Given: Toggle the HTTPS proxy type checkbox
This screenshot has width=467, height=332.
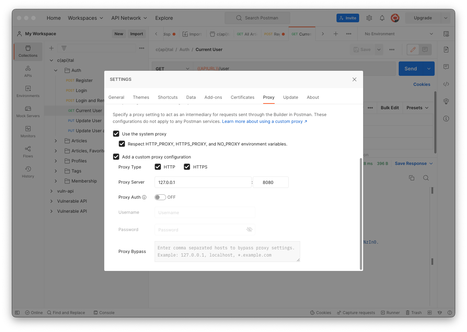Looking at the screenshot, I should pos(187,167).
